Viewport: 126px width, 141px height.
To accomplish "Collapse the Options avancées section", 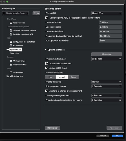I will coord(46,50).
